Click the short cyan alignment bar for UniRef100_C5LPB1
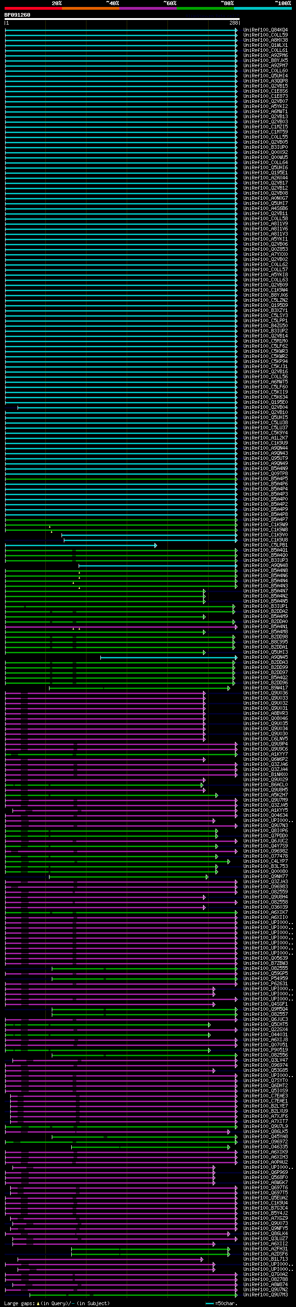Screen dimensions: 296x1307 81,545
